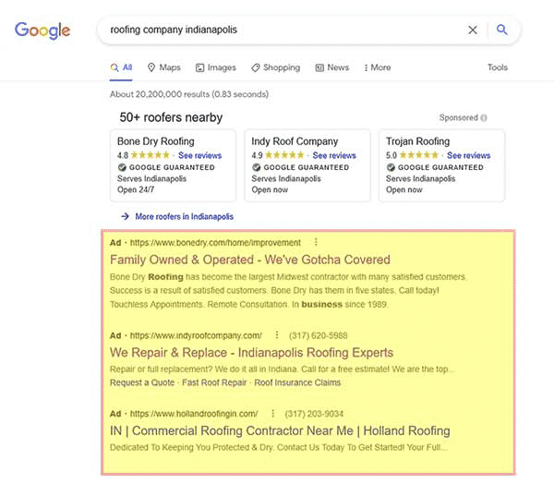
Task: Open three-dot menu beside hollandroofingin.com ad
Action: pyautogui.click(x=272, y=413)
